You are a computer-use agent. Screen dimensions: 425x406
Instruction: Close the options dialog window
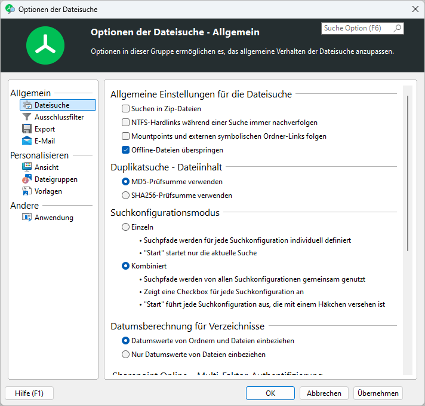[x=415, y=9]
